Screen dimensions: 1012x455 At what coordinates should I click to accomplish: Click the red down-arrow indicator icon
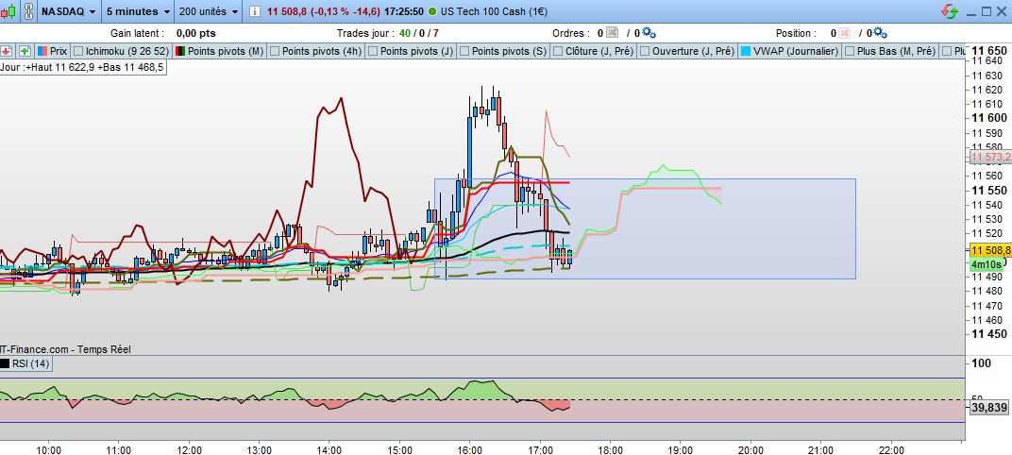[x=8, y=51]
